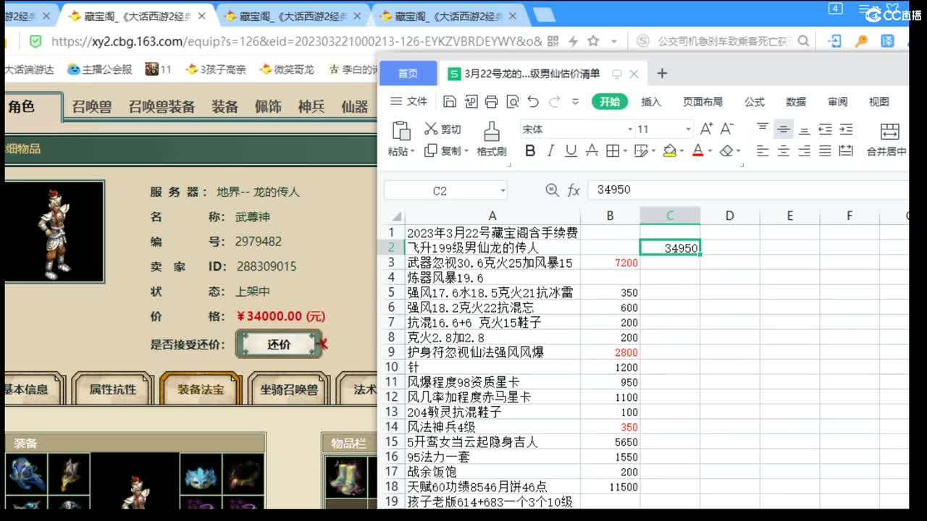Image resolution: width=927 pixels, height=521 pixels.
Task: Click the export-to-PDF icon next to save
Action: click(x=471, y=101)
